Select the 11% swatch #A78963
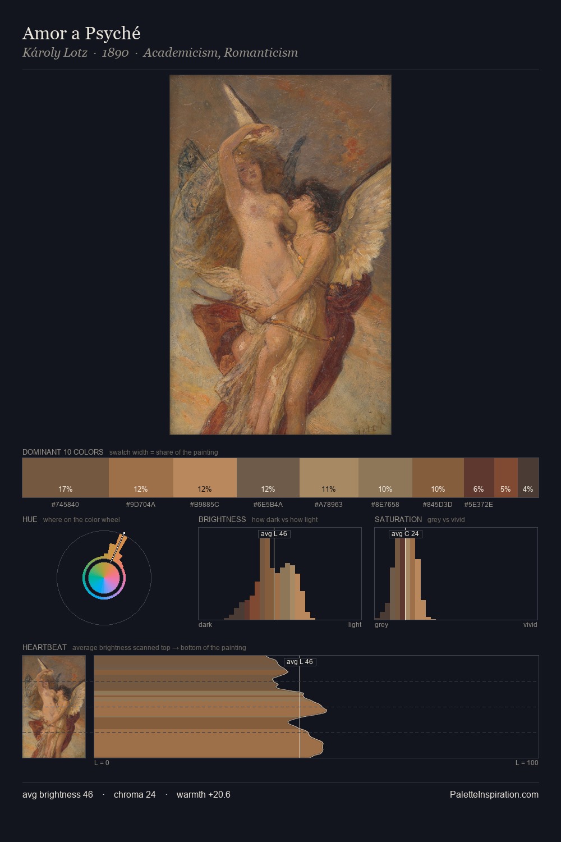The width and height of the screenshot is (561, 842). pos(329,477)
